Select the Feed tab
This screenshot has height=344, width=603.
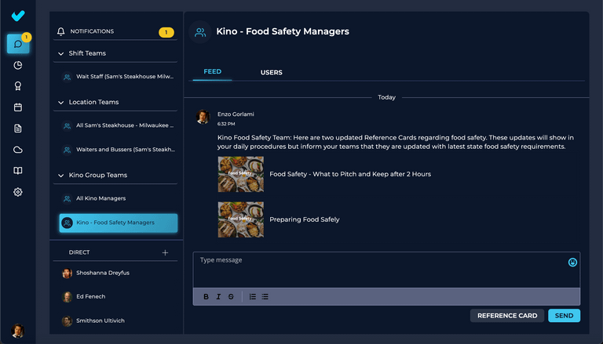point(212,72)
